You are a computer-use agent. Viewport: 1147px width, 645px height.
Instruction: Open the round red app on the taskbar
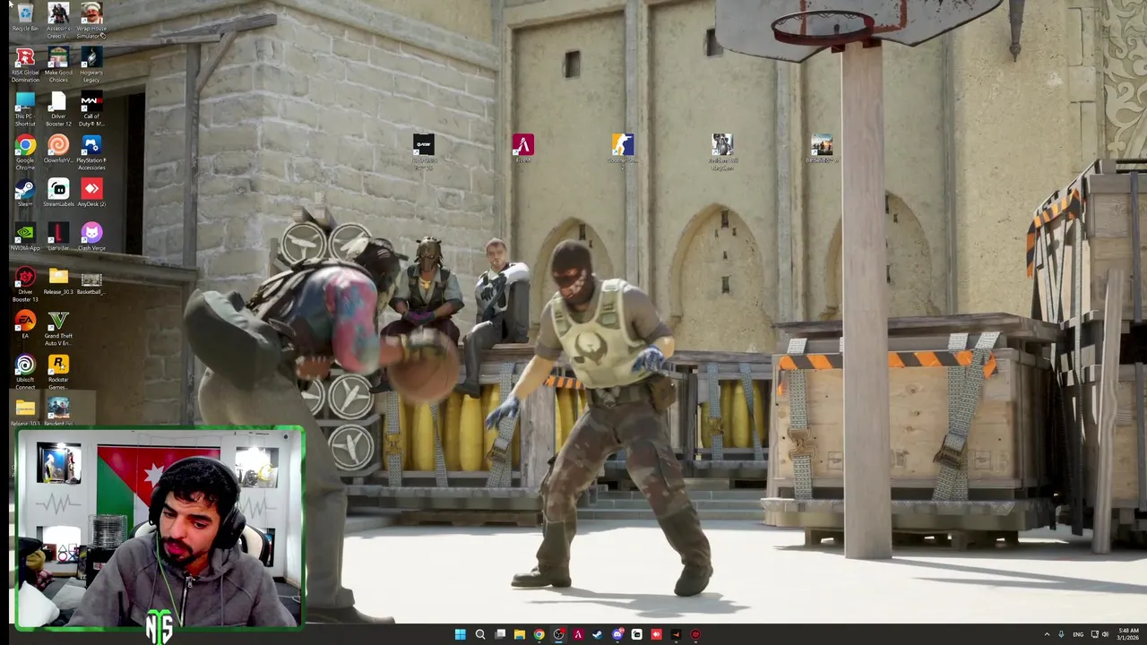pyautogui.click(x=695, y=634)
